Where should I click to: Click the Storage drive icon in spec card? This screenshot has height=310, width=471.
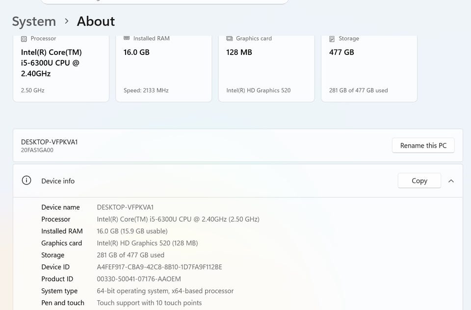click(x=332, y=39)
